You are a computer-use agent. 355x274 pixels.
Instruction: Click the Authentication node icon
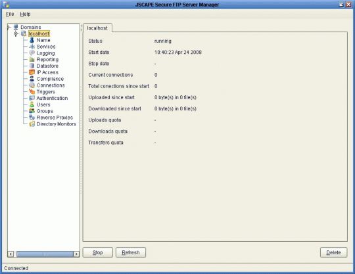(x=32, y=98)
